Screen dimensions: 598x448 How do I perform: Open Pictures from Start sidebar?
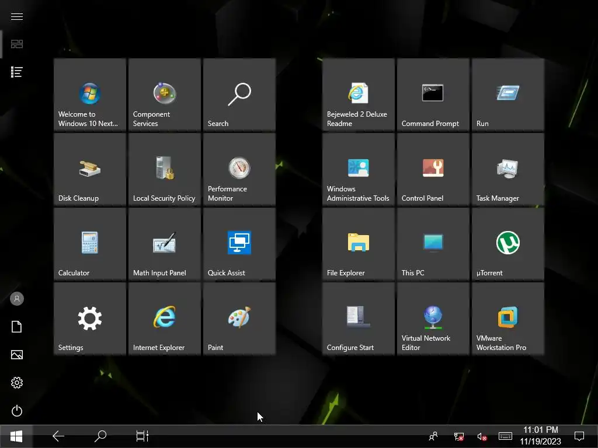tap(17, 355)
